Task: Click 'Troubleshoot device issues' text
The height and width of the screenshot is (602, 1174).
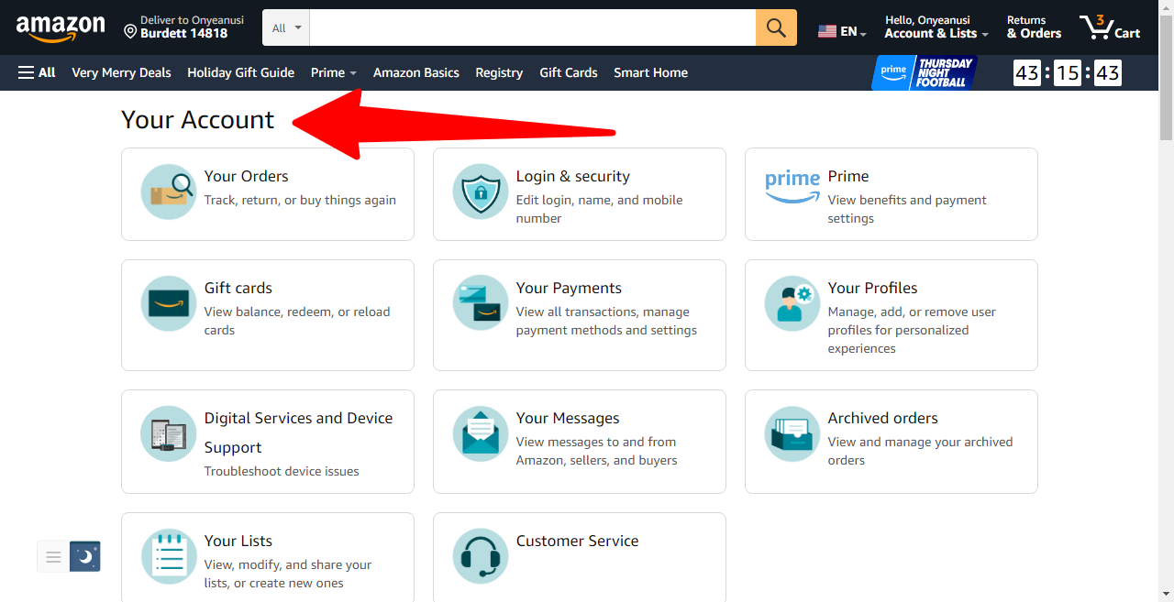Action: point(282,471)
